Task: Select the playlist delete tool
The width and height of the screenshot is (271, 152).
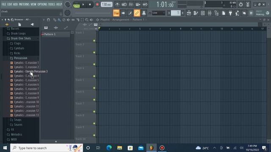Action: pos(64,20)
